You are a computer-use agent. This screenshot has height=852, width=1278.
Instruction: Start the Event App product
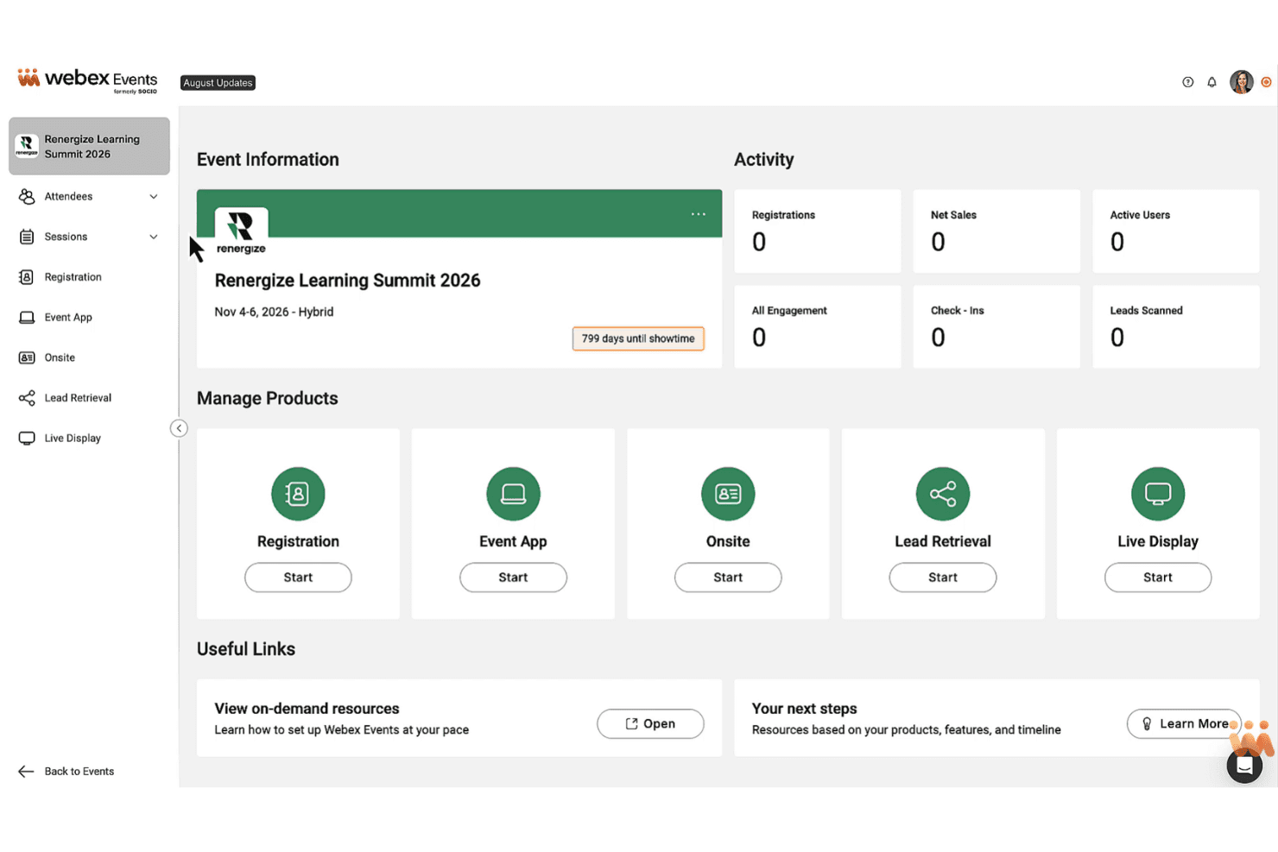tap(513, 577)
